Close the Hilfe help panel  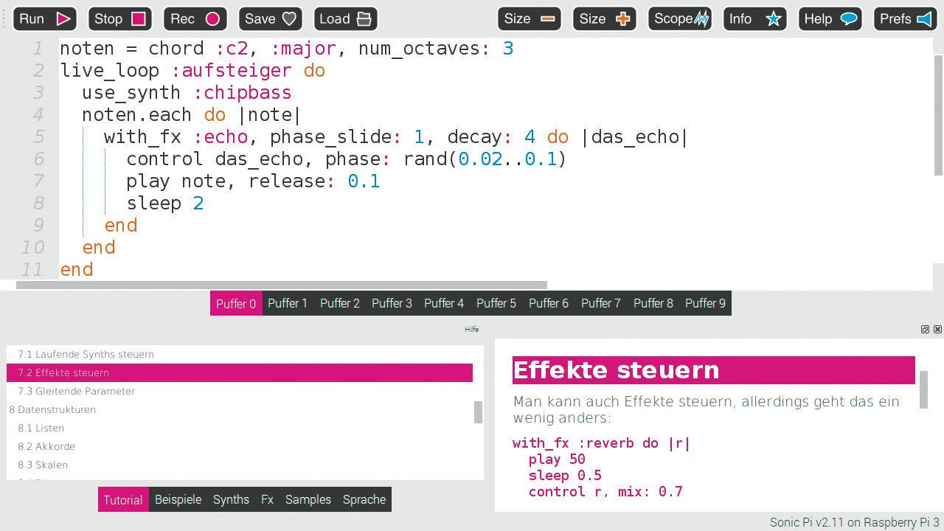click(x=937, y=330)
